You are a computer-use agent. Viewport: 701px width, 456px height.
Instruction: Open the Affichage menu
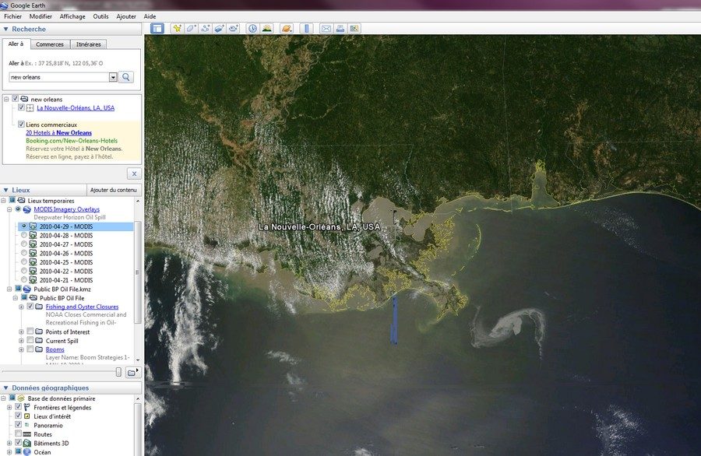pos(72,16)
